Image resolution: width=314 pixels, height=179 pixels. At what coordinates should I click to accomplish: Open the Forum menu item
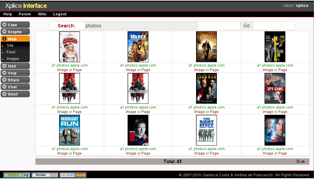click(25, 14)
